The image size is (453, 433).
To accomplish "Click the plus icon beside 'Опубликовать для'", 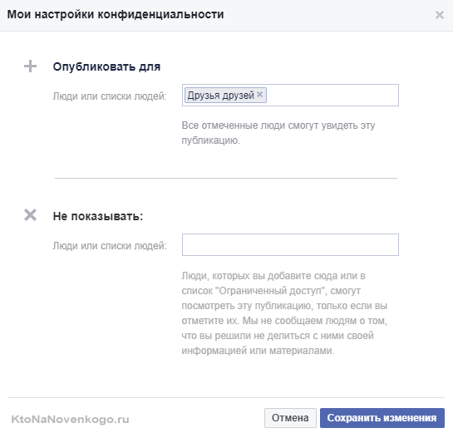I will [x=30, y=66].
